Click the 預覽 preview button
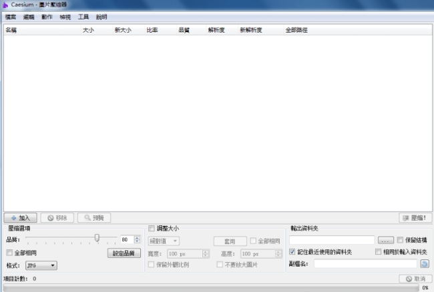This screenshot has height=292, width=434. pyautogui.click(x=94, y=218)
